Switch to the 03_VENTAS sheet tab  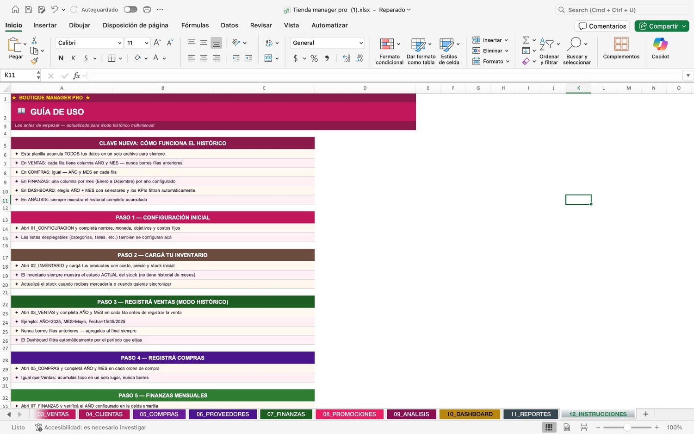coord(53,414)
